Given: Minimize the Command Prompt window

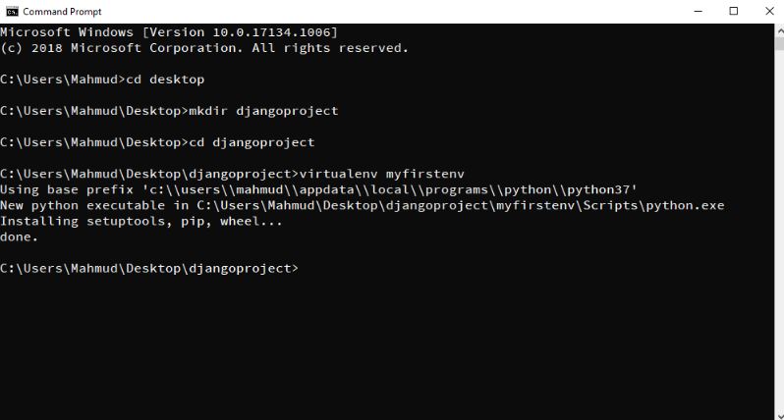Looking at the screenshot, I should pos(699,11).
